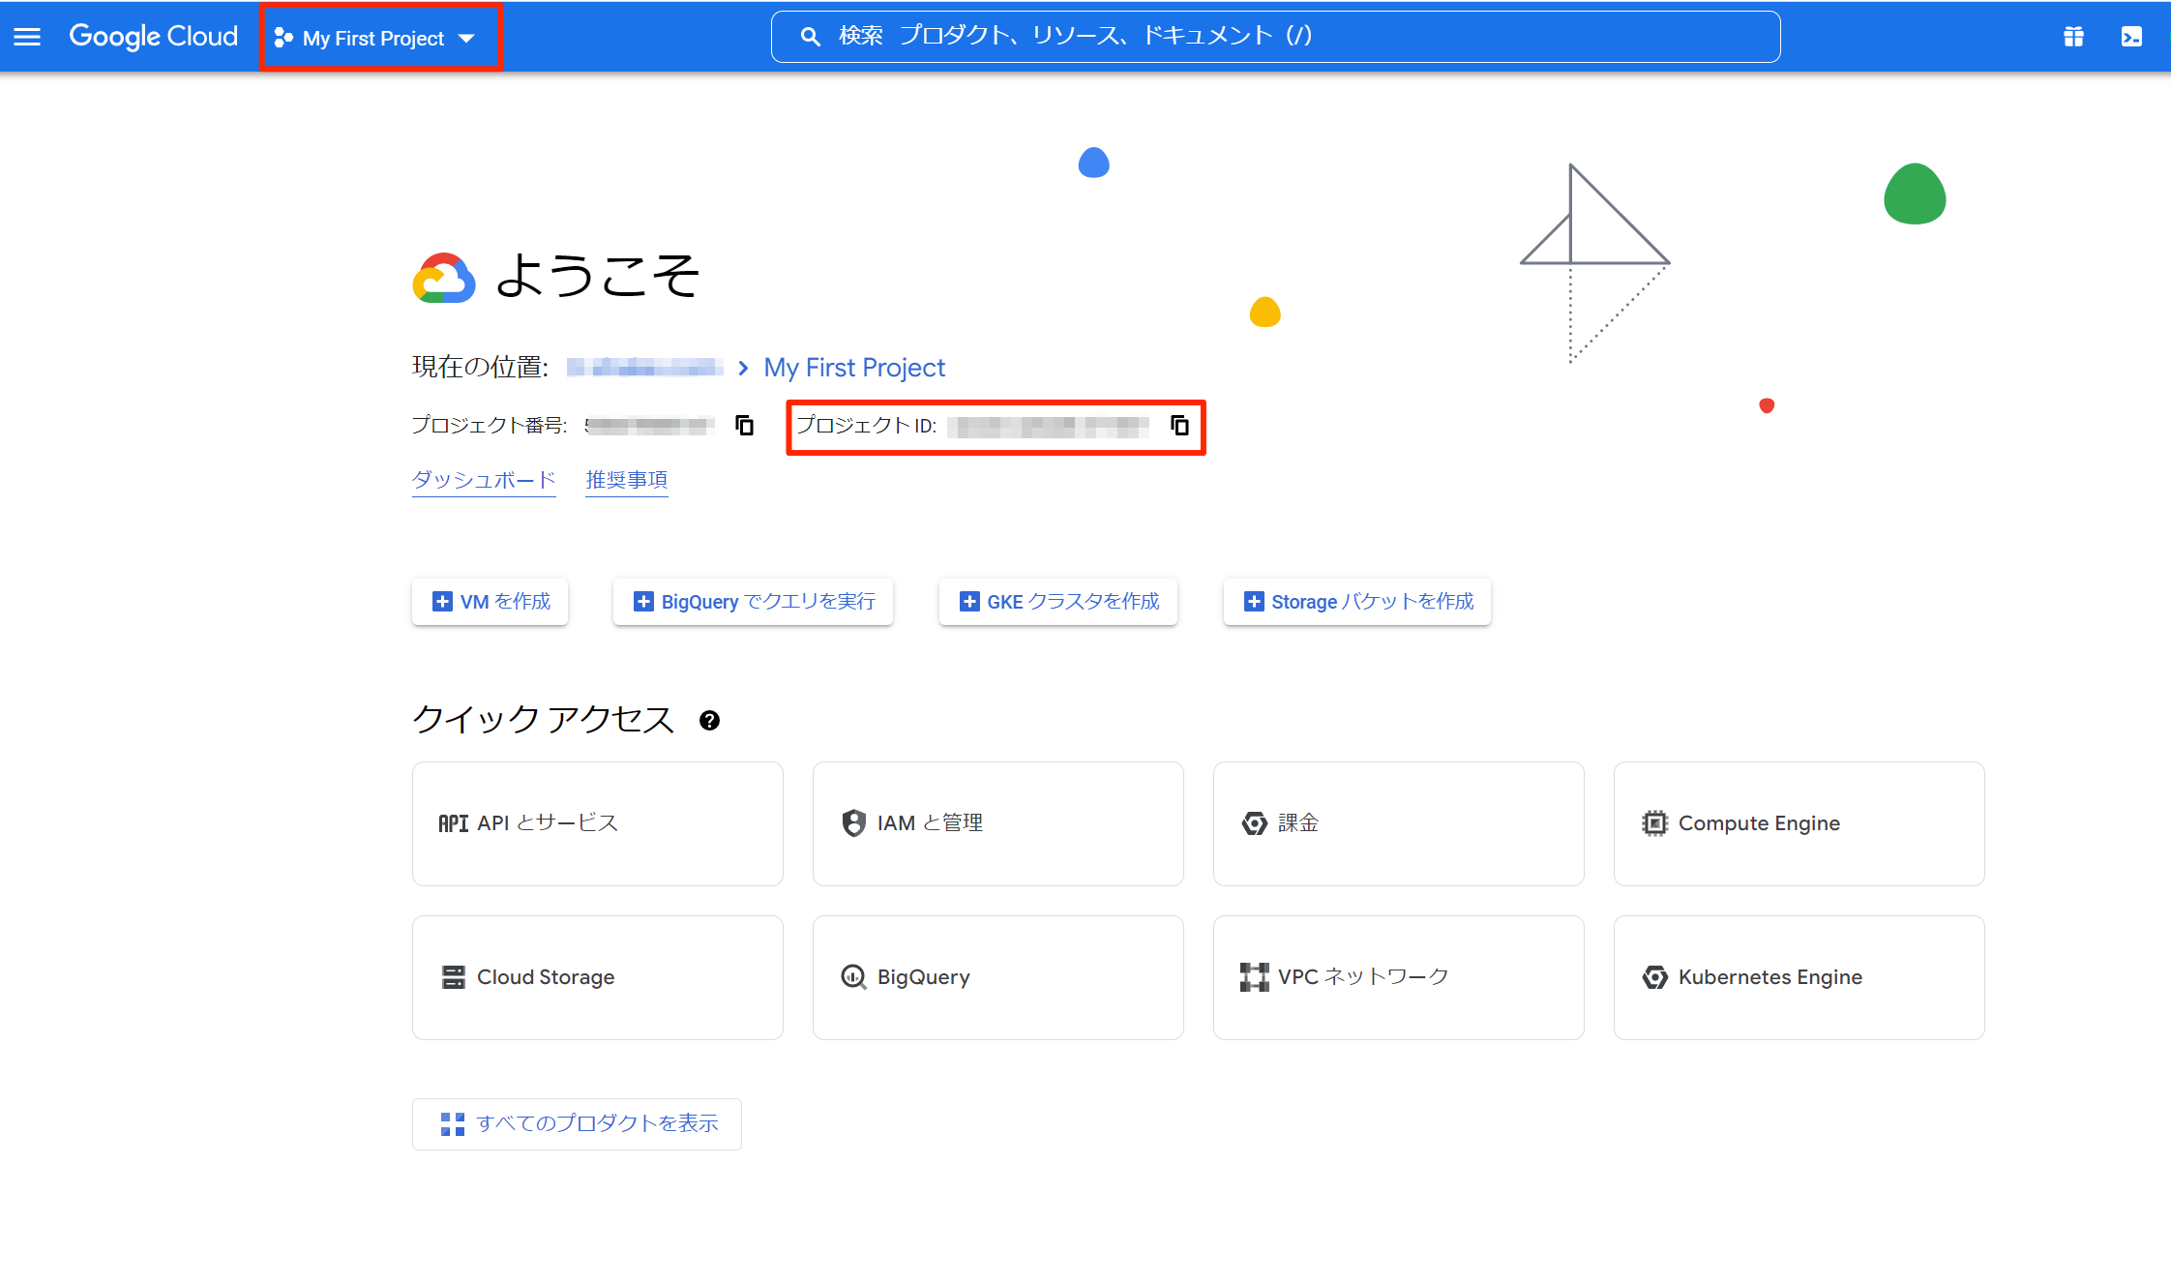2171x1283 pixels.
Task: Click the storage icon on Cloud Storage card
Action: pyautogui.click(x=453, y=977)
